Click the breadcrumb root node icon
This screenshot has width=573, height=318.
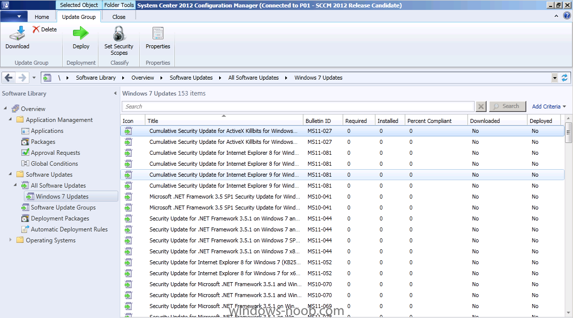(x=47, y=78)
